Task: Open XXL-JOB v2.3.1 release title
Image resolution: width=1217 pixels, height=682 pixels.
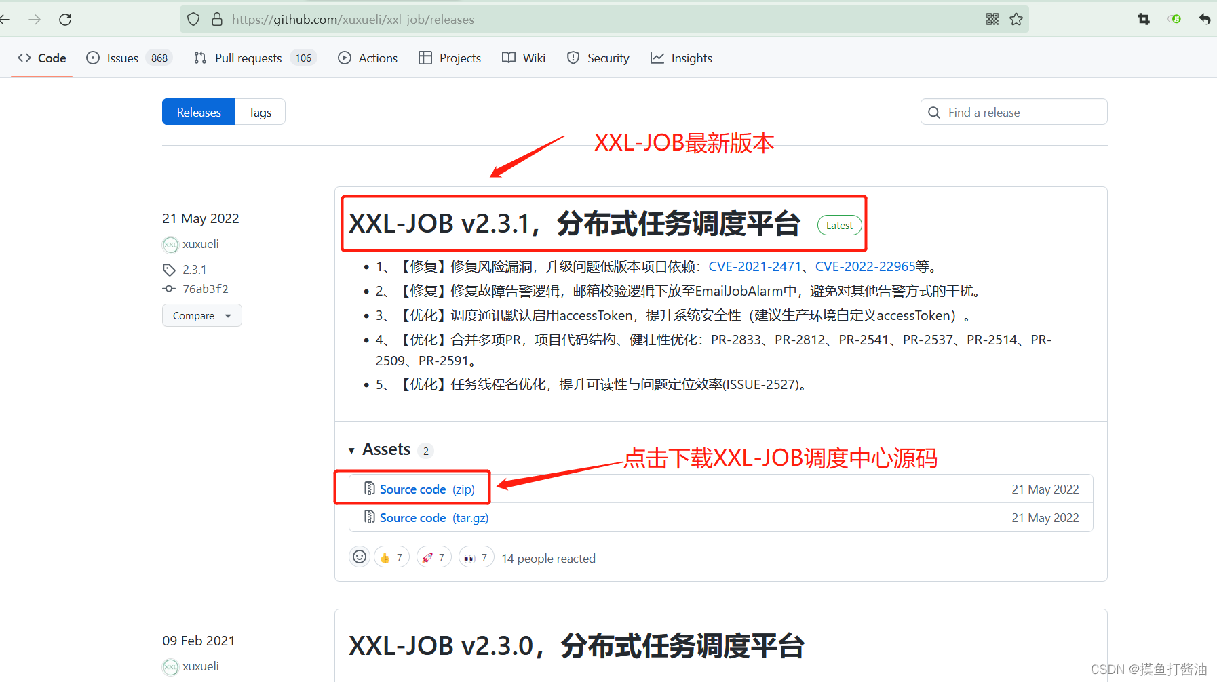Action: point(575,224)
